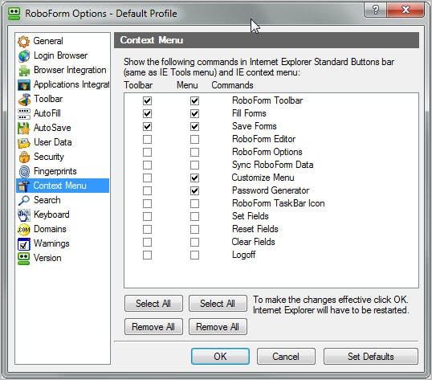The width and height of the screenshot is (432, 380).
Task: Click the Warnings checkmark icon
Action: tap(24, 244)
